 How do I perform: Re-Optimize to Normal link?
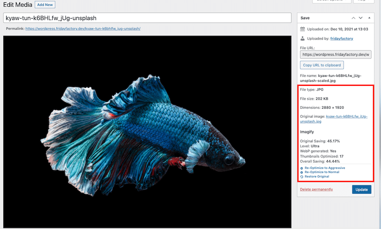tap(322, 172)
